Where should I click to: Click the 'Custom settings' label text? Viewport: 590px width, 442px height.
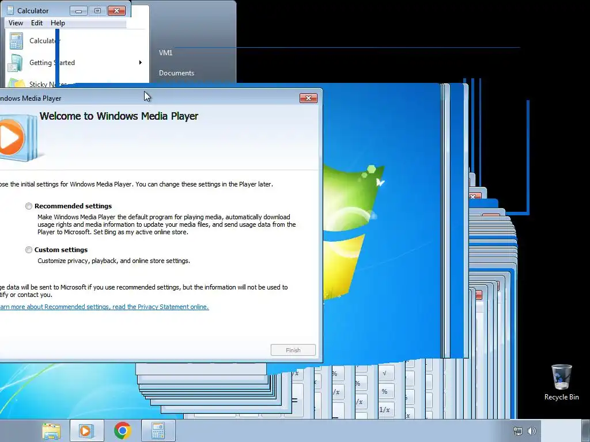coord(61,250)
